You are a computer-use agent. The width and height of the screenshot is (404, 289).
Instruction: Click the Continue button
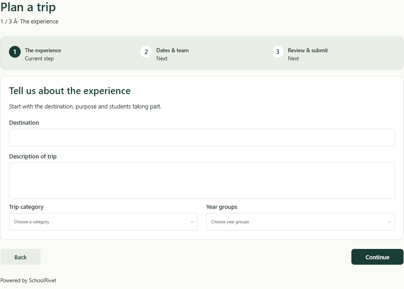click(377, 257)
